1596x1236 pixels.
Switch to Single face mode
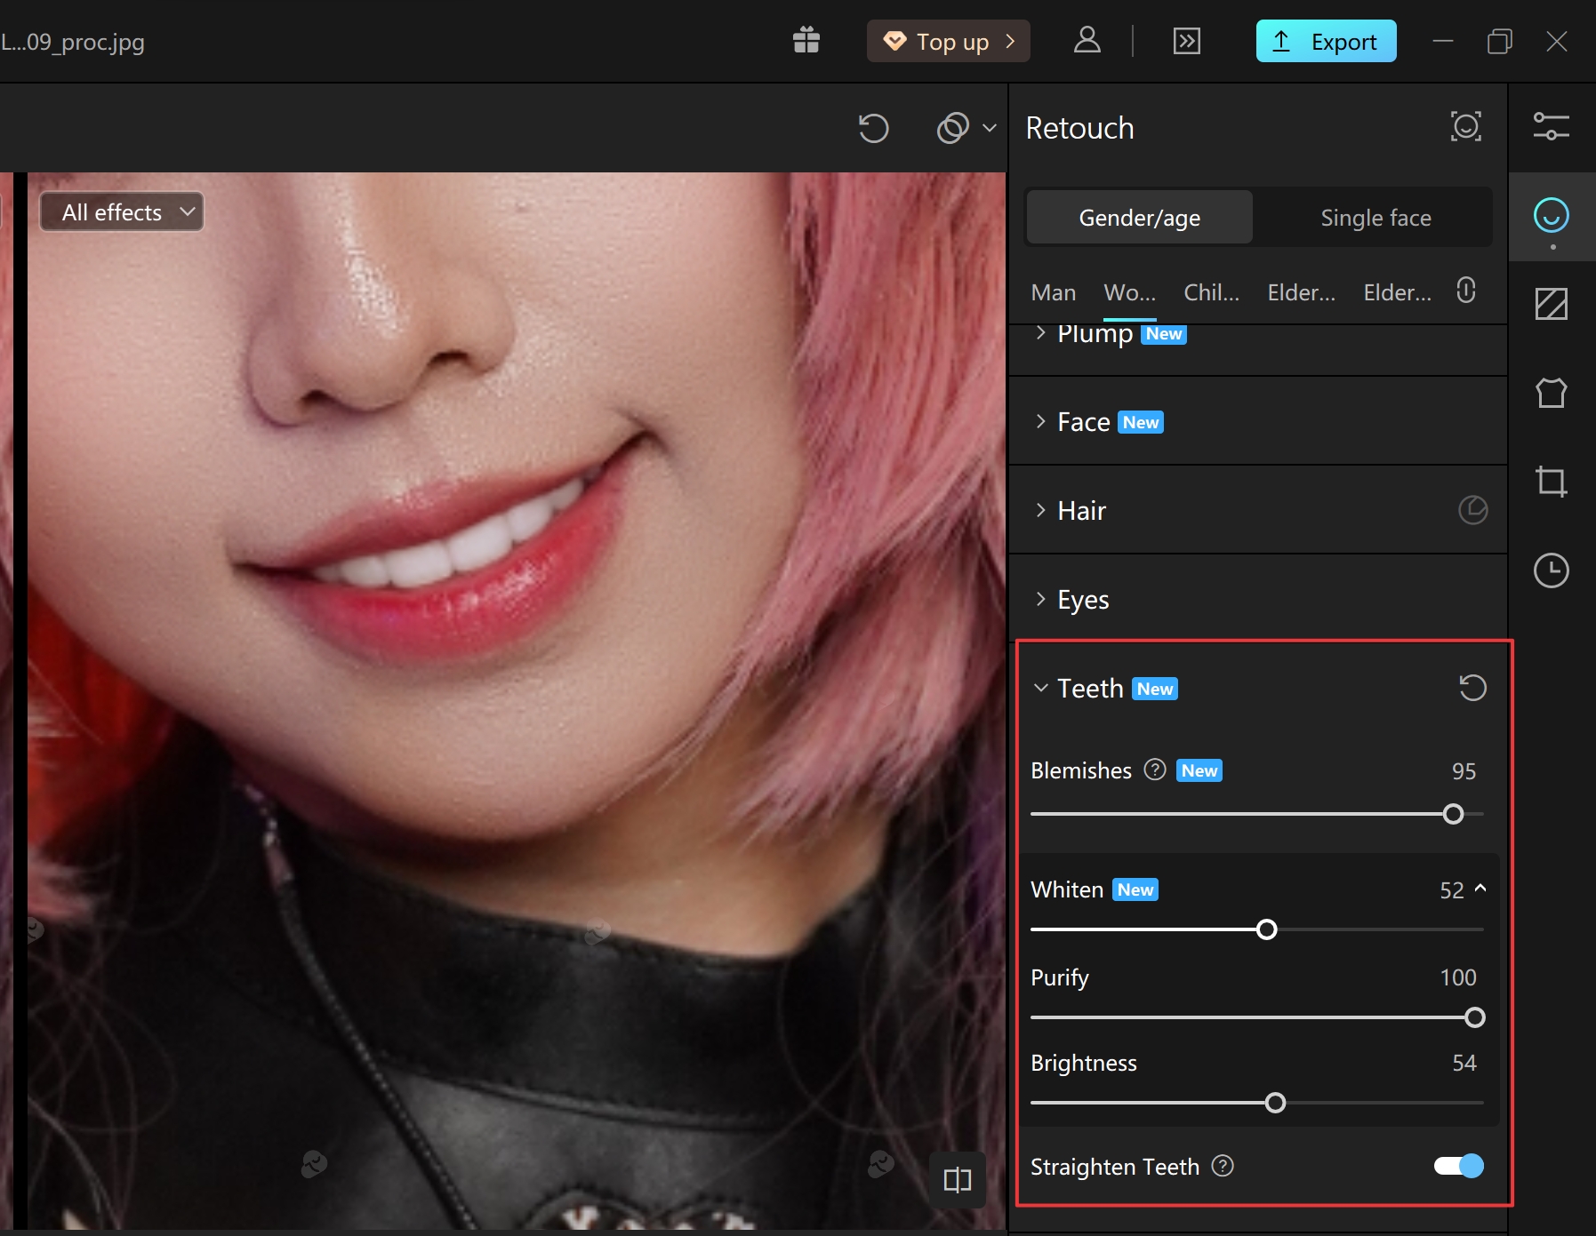pos(1375,218)
